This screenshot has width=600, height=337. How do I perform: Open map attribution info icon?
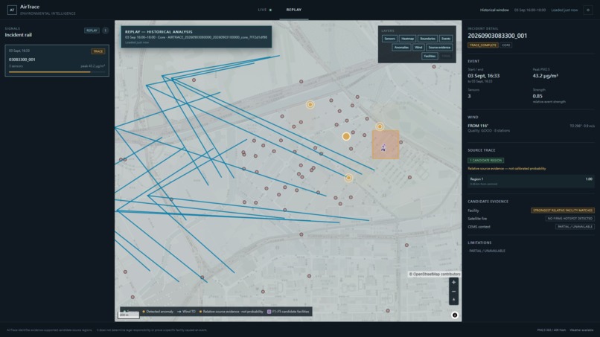[455, 315]
